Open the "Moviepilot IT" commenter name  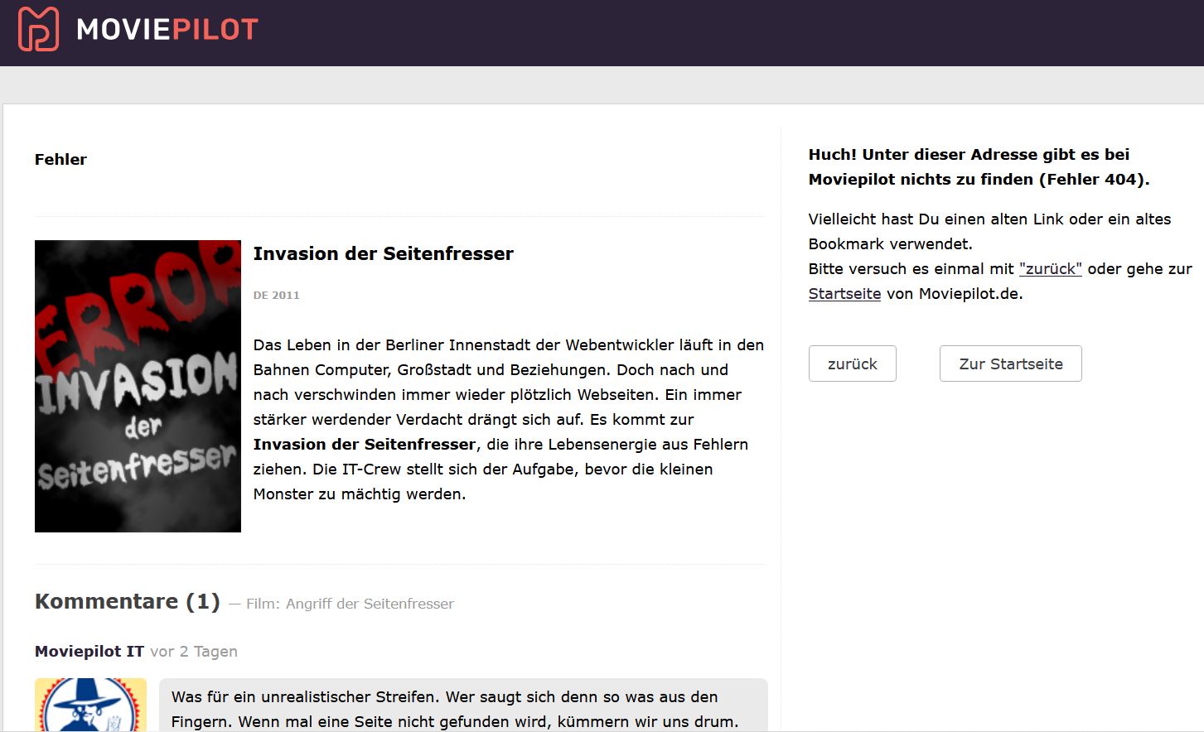[x=89, y=651]
